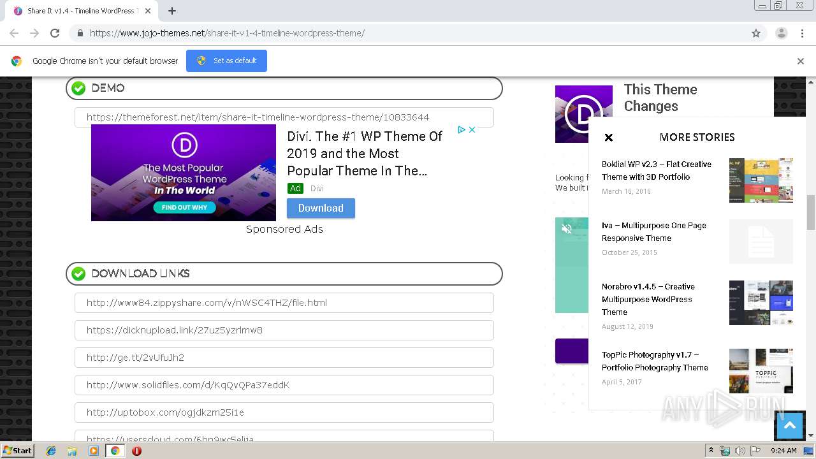Click the March 16, 2016 date text
Image resolution: width=816 pixels, height=459 pixels.
626,191
